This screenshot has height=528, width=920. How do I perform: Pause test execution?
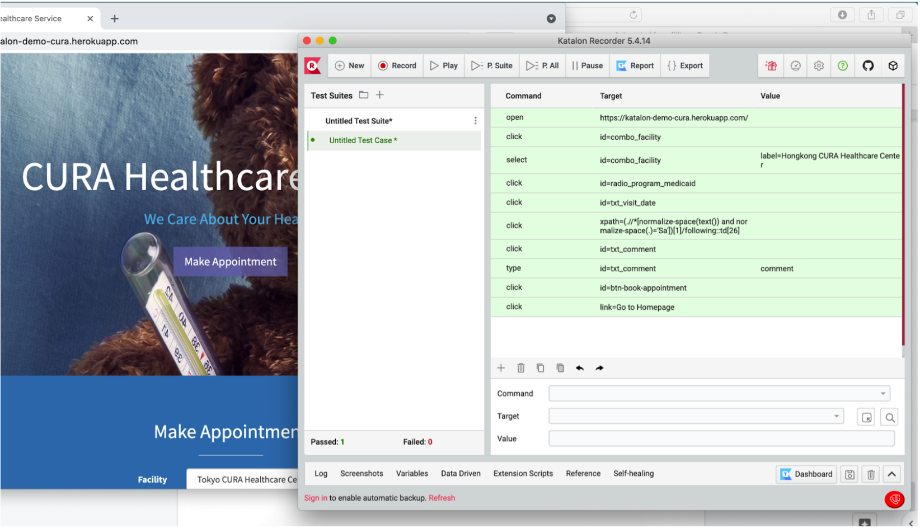pyautogui.click(x=588, y=66)
